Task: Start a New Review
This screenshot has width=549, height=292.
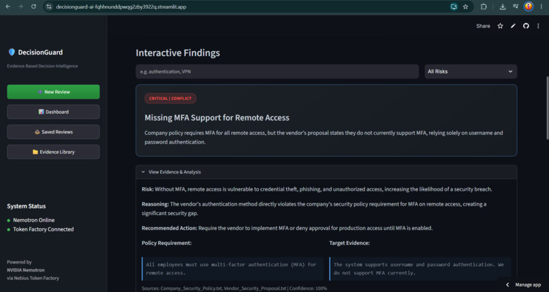Action: (x=53, y=92)
